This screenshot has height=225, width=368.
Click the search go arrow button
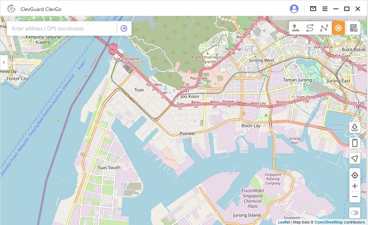tap(124, 28)
